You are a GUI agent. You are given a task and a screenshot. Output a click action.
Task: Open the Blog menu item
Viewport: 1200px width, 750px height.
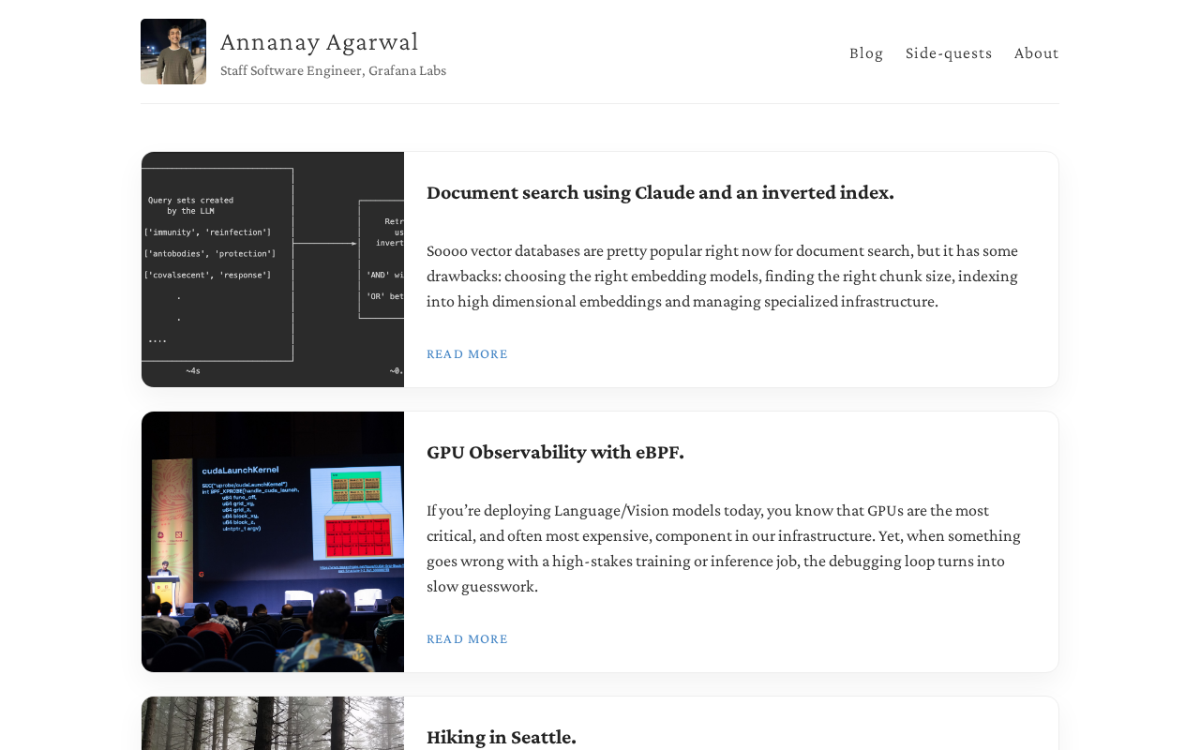click(866, 52)
